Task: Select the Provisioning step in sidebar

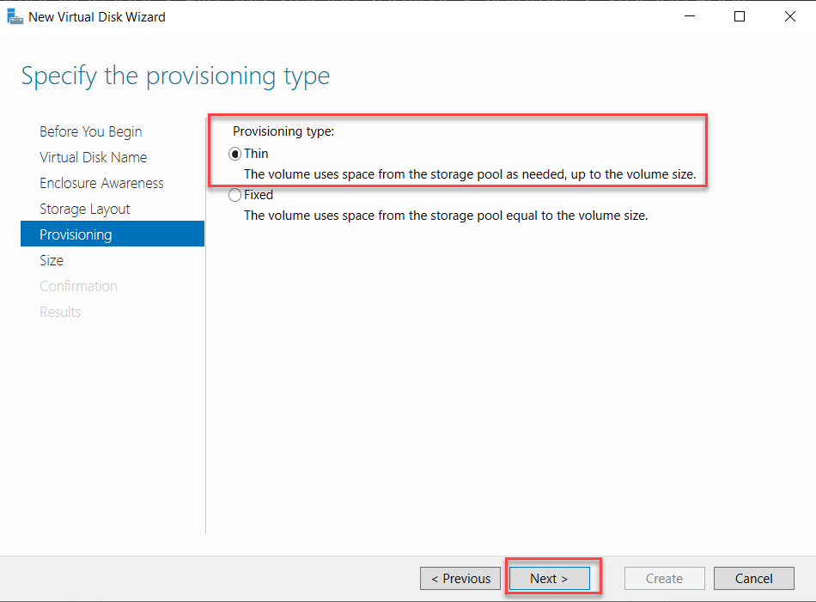Action: (x=113, y=234)
